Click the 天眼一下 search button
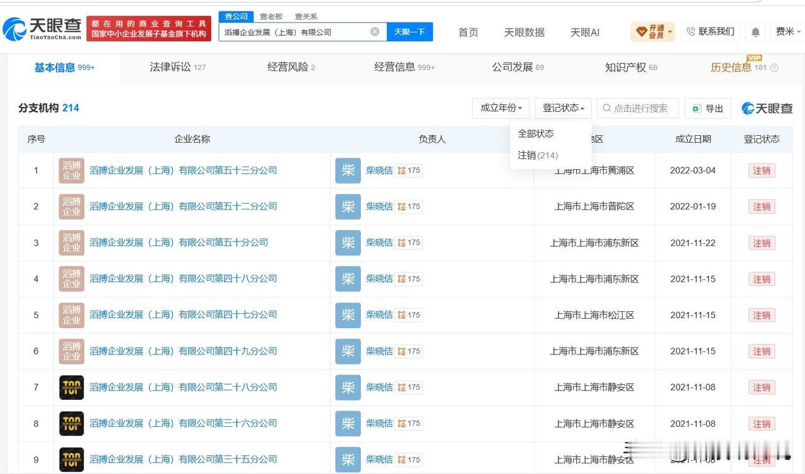Image resolution: width=805 pixels, height=474 pixels. click(x=410, y=31)
